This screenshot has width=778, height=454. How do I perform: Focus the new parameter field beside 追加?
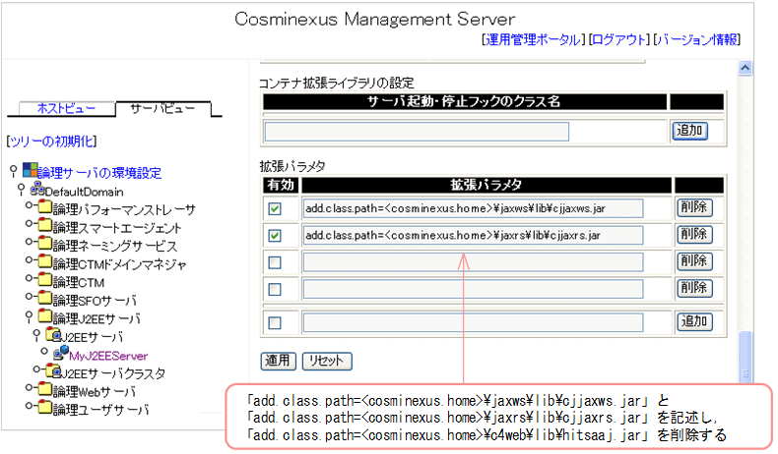click(x=473, y=322)
